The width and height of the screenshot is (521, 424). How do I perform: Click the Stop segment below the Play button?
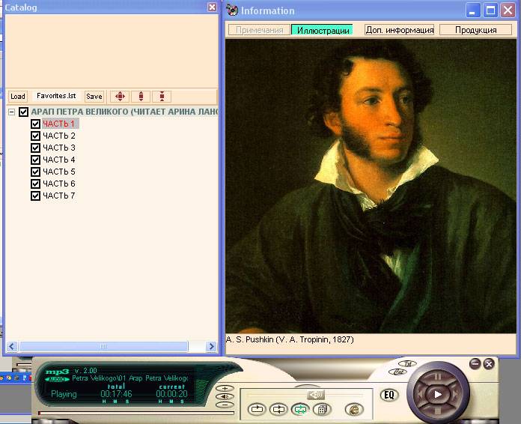coord(438,411)
